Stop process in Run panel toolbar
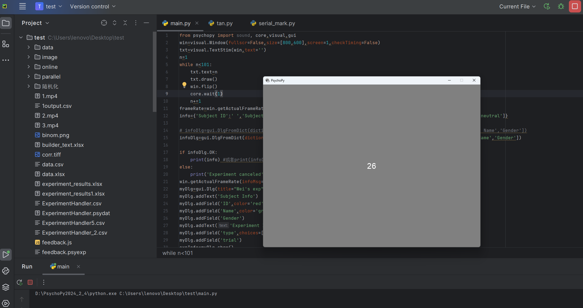583x308 pixels. pos(30,283)
